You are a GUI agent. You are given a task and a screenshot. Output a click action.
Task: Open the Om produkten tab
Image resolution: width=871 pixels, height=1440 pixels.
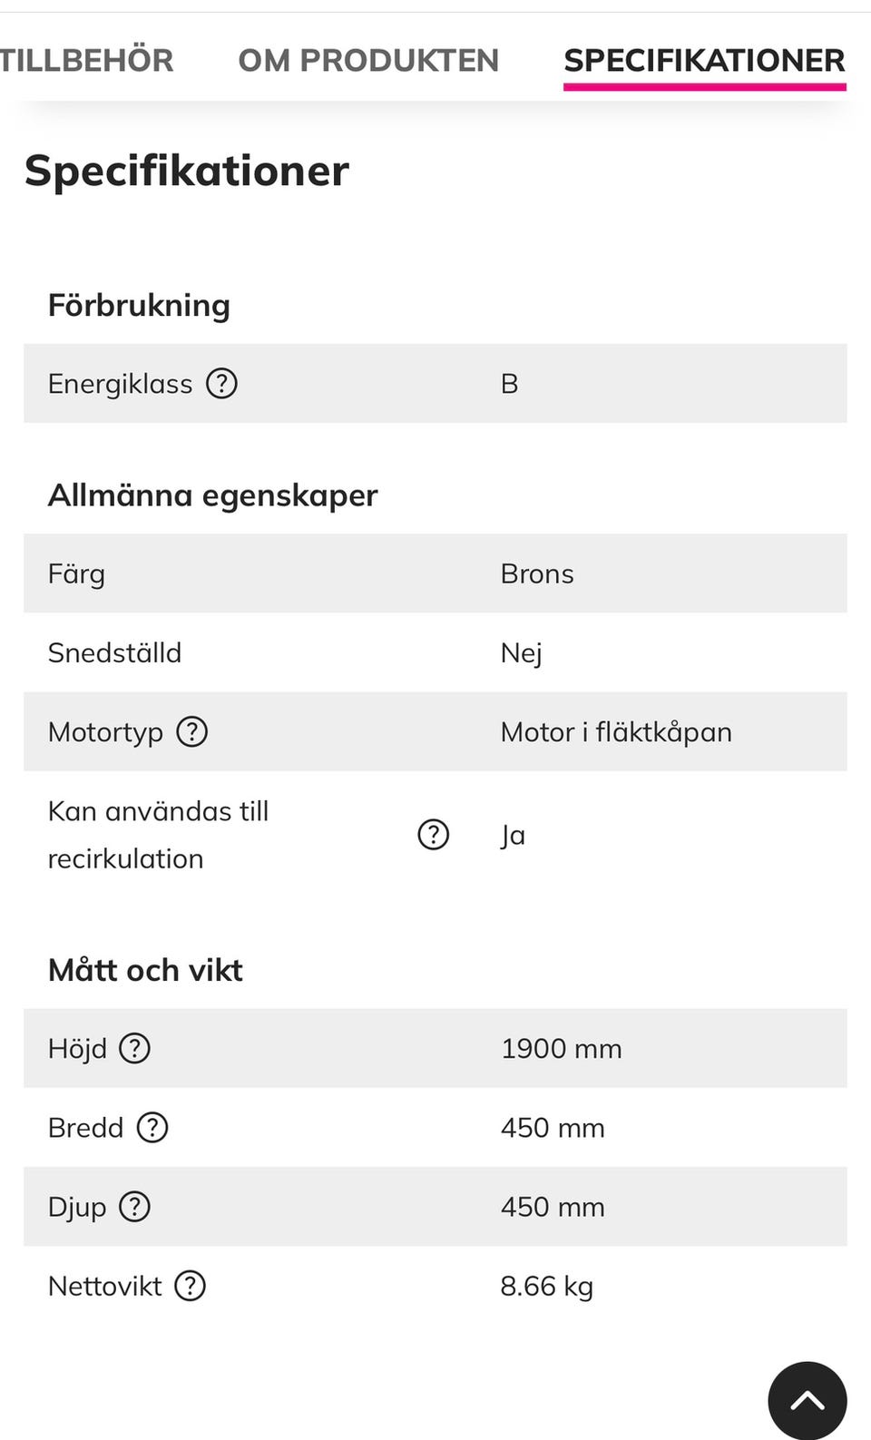[x=368, y=60]
